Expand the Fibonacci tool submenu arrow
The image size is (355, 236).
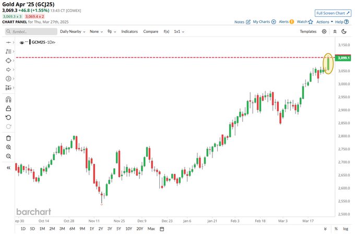click(14, 51)
